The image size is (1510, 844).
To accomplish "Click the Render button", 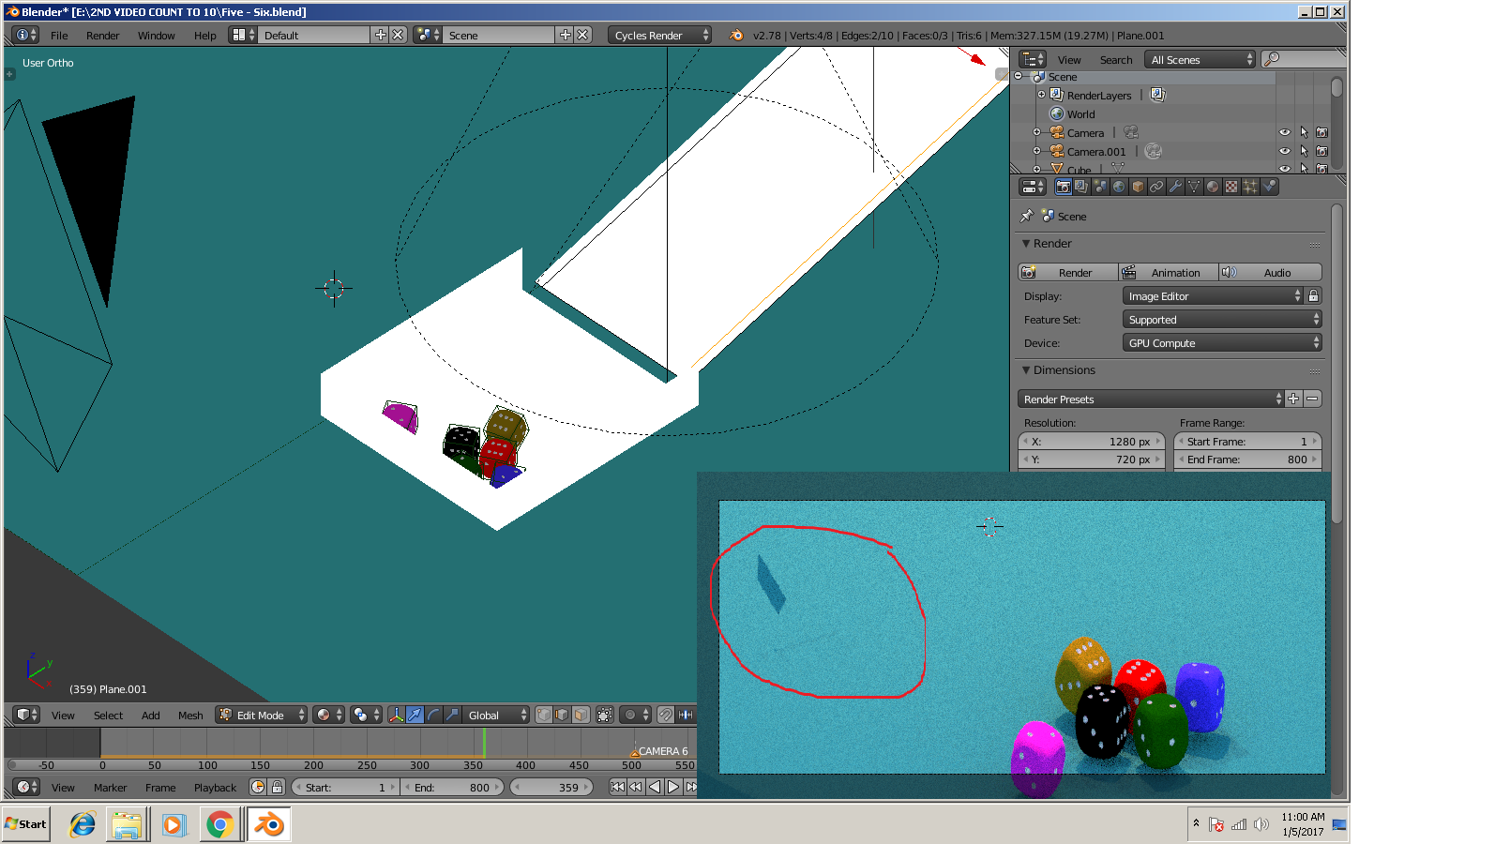I will 1068,272.
